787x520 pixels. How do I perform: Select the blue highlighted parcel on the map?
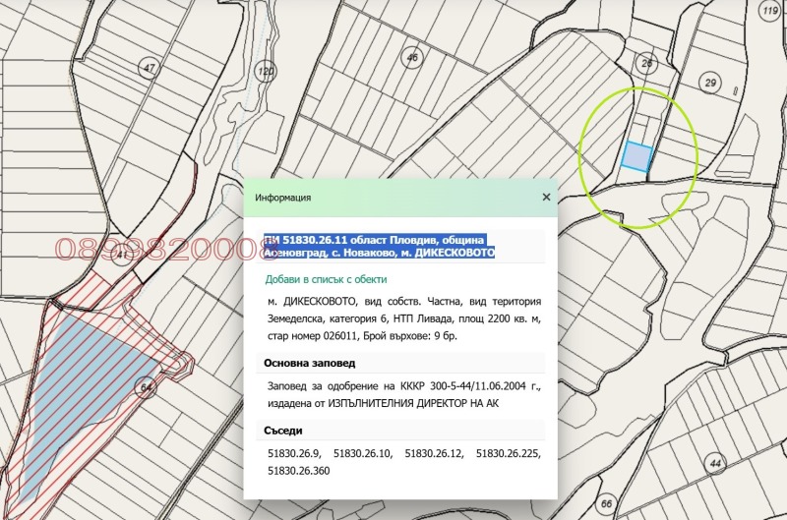[x=637, y=156]
